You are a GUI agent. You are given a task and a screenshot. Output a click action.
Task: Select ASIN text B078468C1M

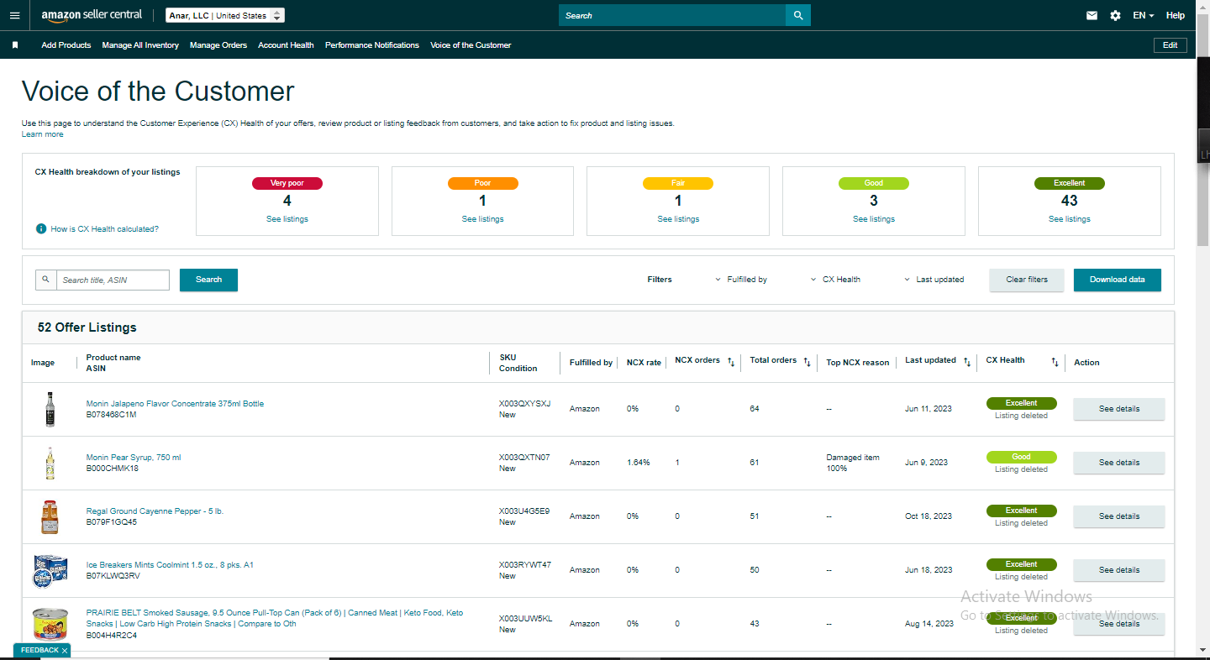[112, 415]
